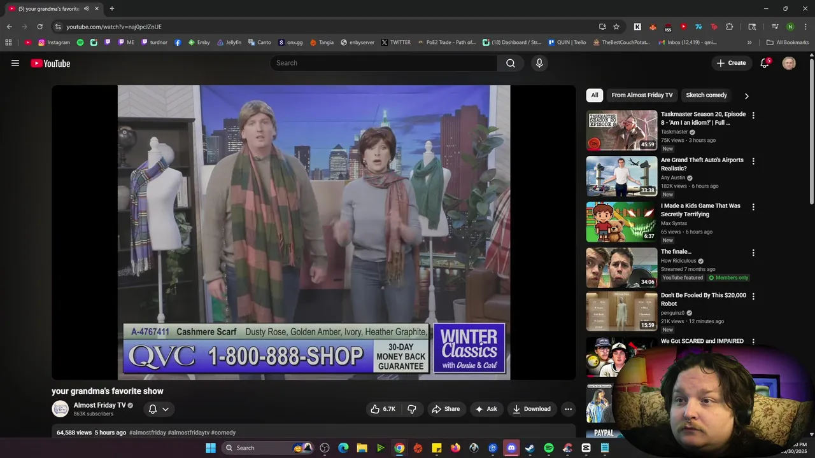Viewport: 815px width, 458px height.
Task: Open more actions menu under video
Action: tap(568, 409)
